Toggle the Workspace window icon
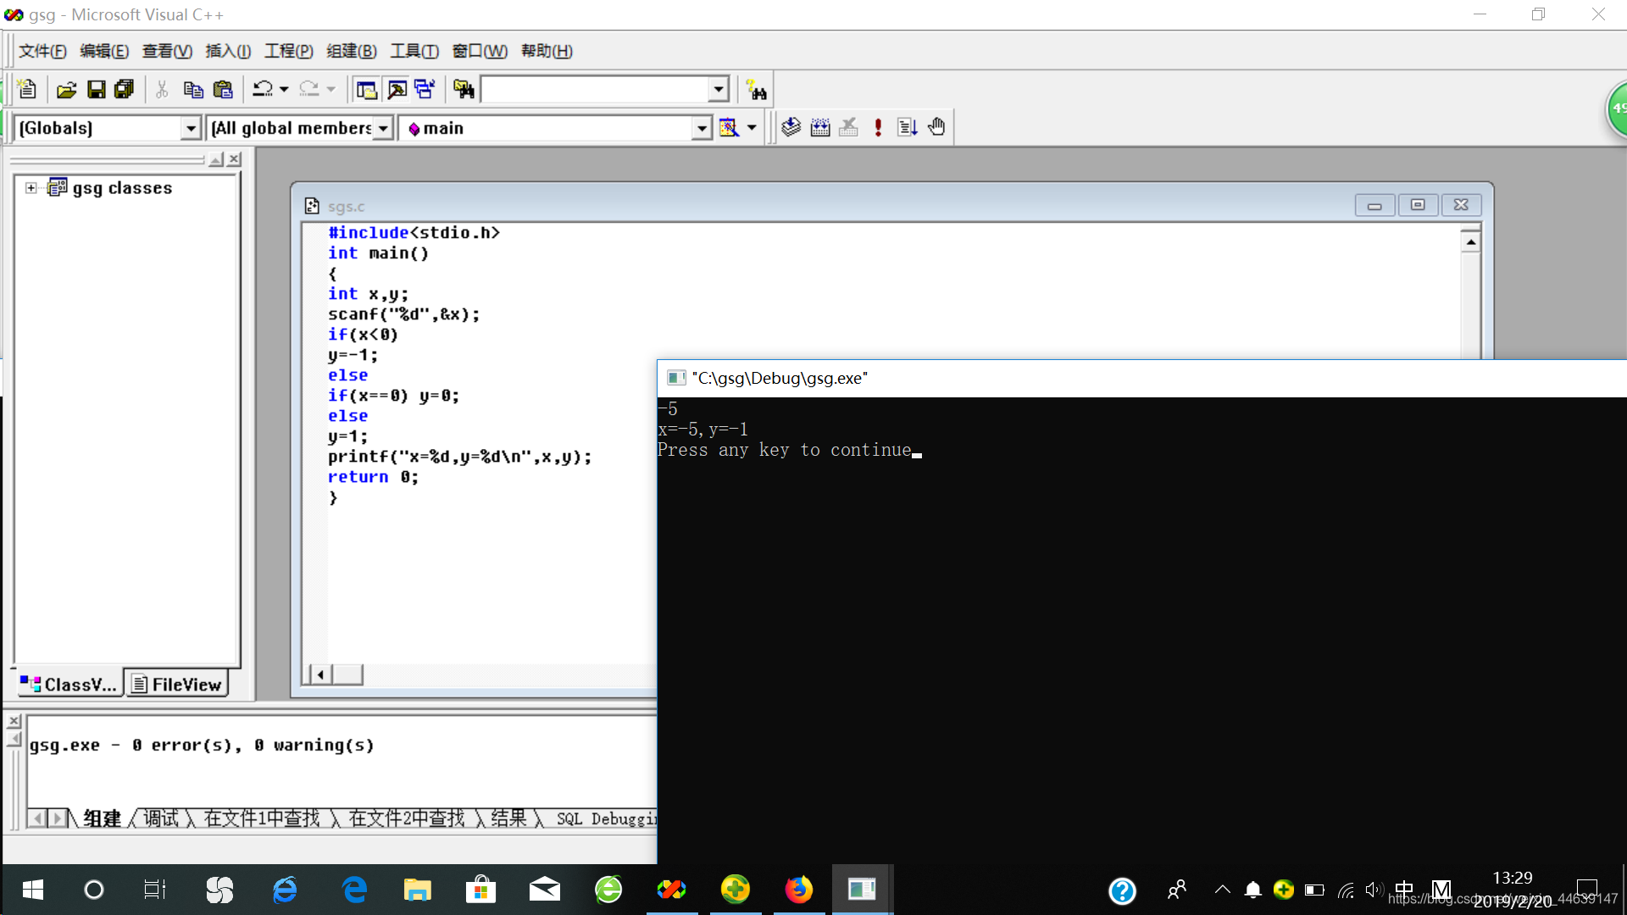 pyautogui.click(x=366, y=89)
